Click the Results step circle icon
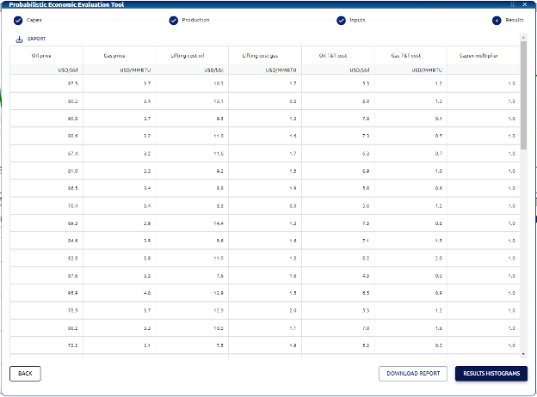This screenshot has height=397, width=537. pyautogui.click(x=497, y=20)
